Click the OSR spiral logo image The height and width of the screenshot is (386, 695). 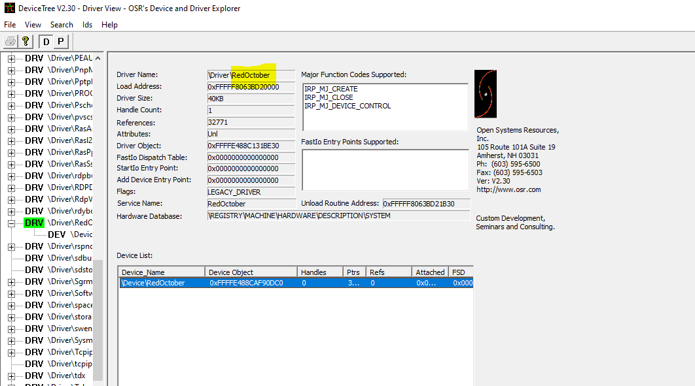[486, 94]
